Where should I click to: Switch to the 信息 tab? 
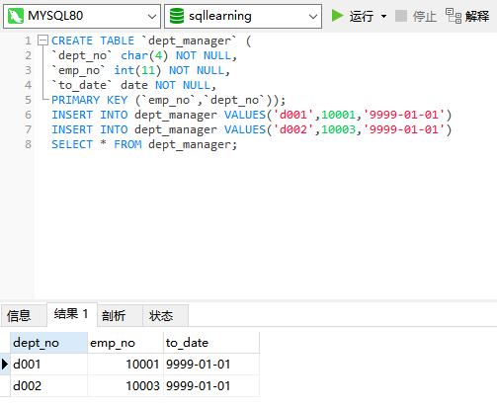coord(24,315)
